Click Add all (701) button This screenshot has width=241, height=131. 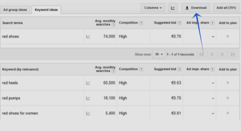click(x=226, y=8)
